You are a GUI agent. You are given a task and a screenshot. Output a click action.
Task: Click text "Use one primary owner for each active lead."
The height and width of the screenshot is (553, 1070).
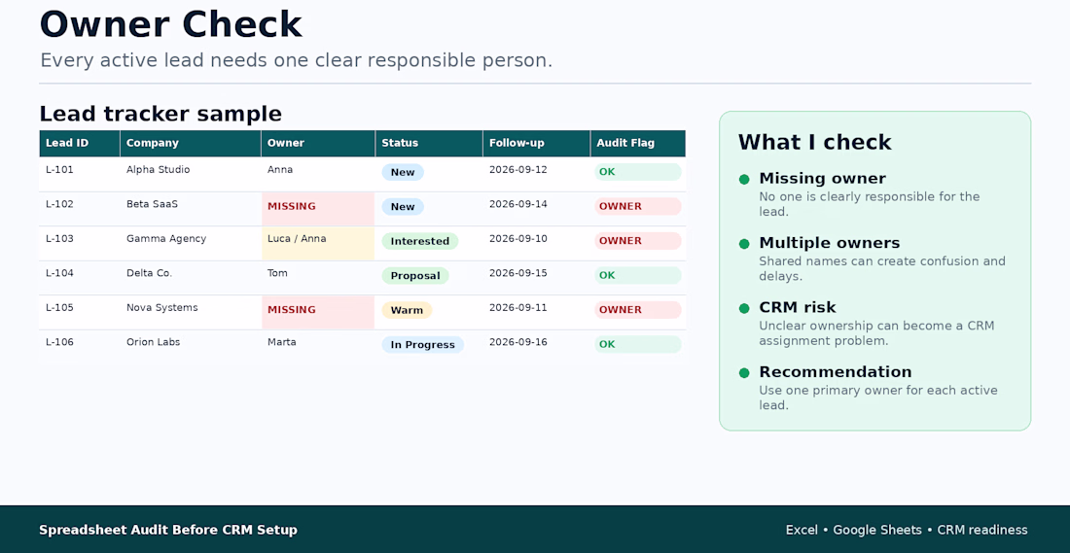(878, 398)
